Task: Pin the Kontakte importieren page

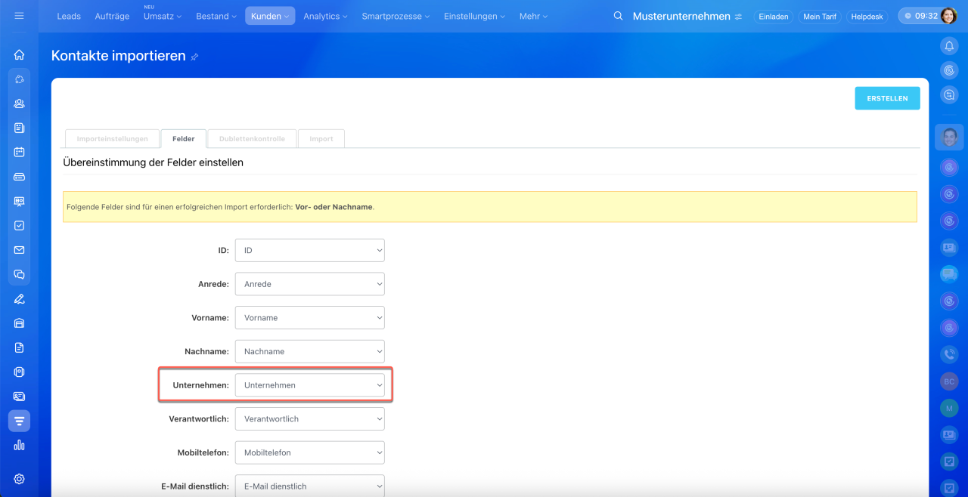Action: [195, 57]
